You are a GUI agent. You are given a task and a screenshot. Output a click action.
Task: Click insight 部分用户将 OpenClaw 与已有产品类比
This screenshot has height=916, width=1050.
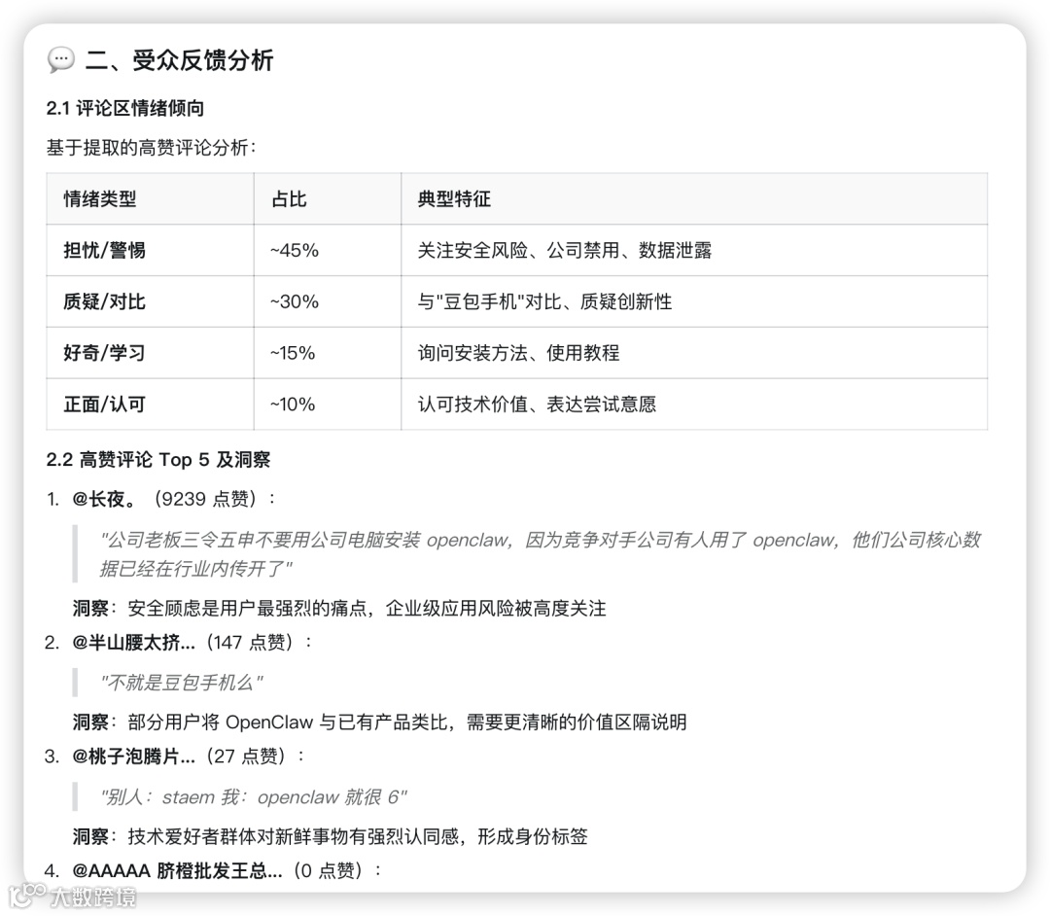click(x=407, y=722)
